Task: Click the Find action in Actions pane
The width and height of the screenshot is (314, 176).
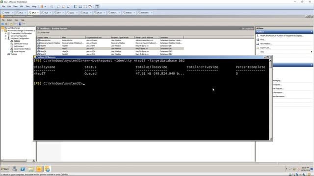Action: (262, 40)
